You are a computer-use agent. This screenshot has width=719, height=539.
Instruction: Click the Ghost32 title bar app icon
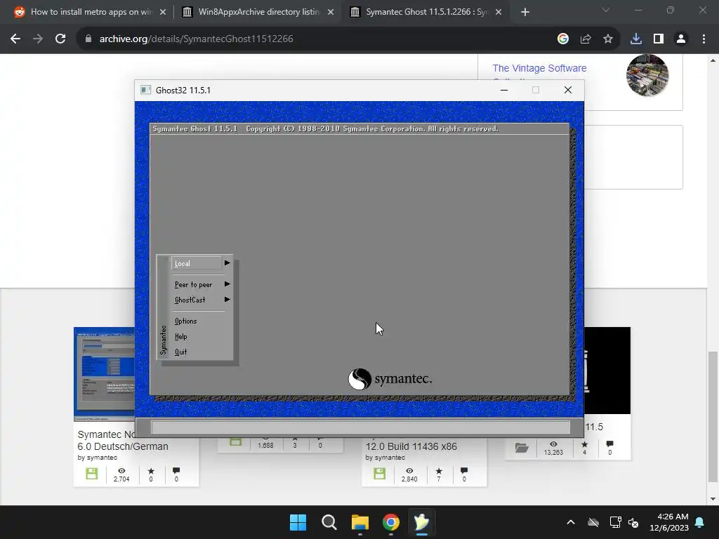(x=146, y=90)
